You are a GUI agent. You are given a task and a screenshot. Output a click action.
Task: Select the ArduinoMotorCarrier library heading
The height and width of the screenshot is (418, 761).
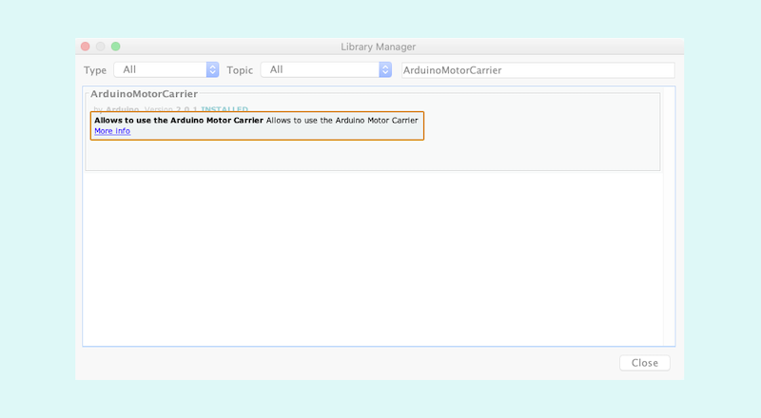coord(144,94)
